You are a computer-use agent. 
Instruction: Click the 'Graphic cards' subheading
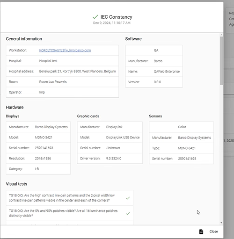coord(88,116)
